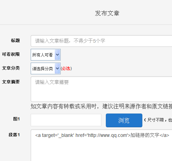172x161 pixels.
Task: Click the 标题 field label
Action: tap(16, 41)
